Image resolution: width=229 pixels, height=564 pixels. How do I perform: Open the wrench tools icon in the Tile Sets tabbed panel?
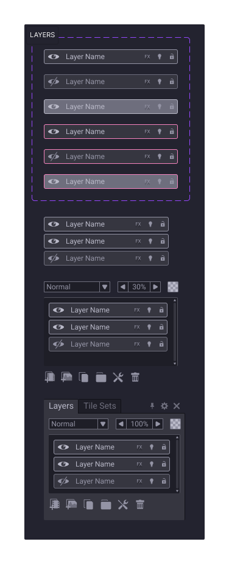pos(123,505)
